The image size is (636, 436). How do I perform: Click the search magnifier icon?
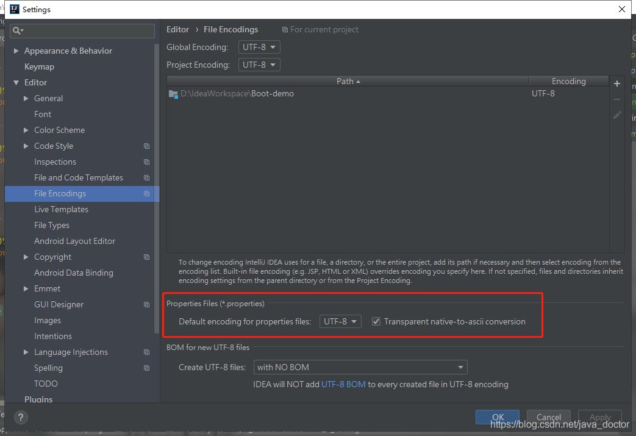(18, 30)
